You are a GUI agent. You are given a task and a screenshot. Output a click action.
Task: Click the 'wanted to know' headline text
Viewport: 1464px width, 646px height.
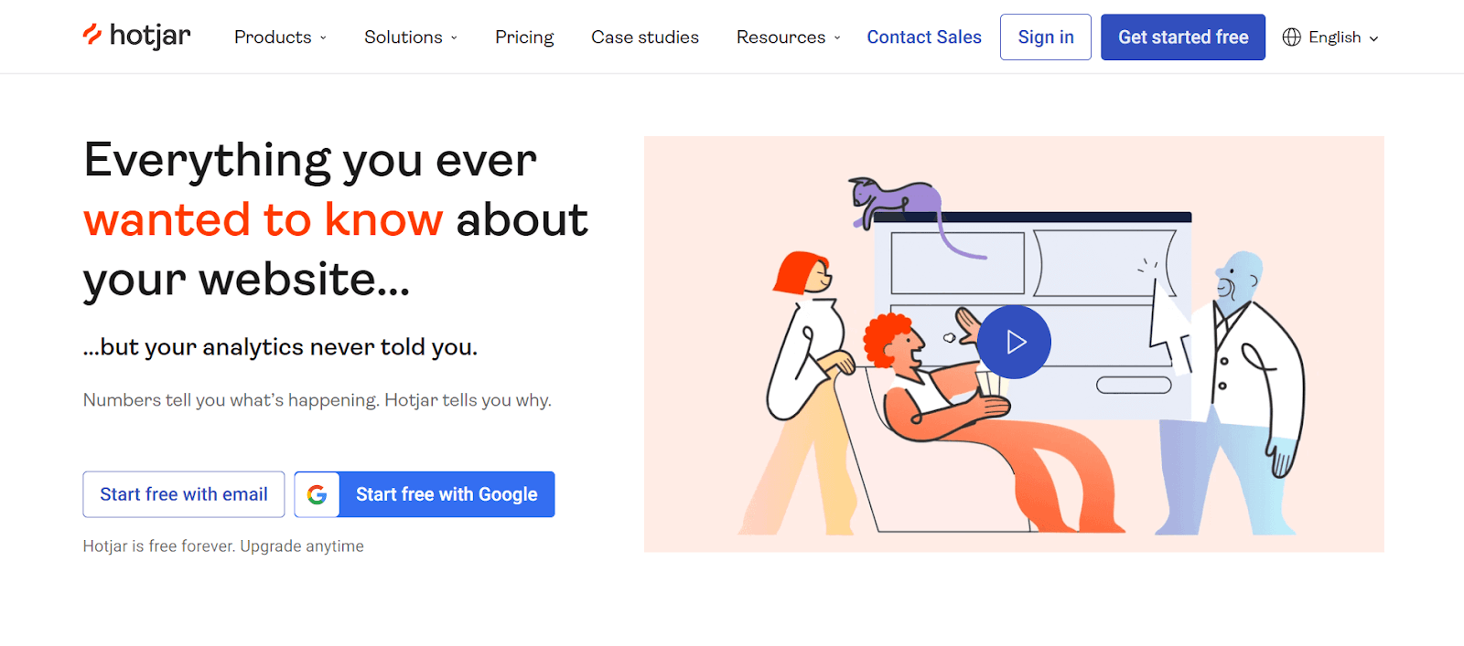264,220
